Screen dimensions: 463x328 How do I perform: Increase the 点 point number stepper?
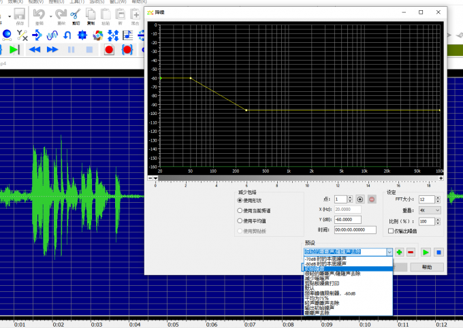coord(350,197)
